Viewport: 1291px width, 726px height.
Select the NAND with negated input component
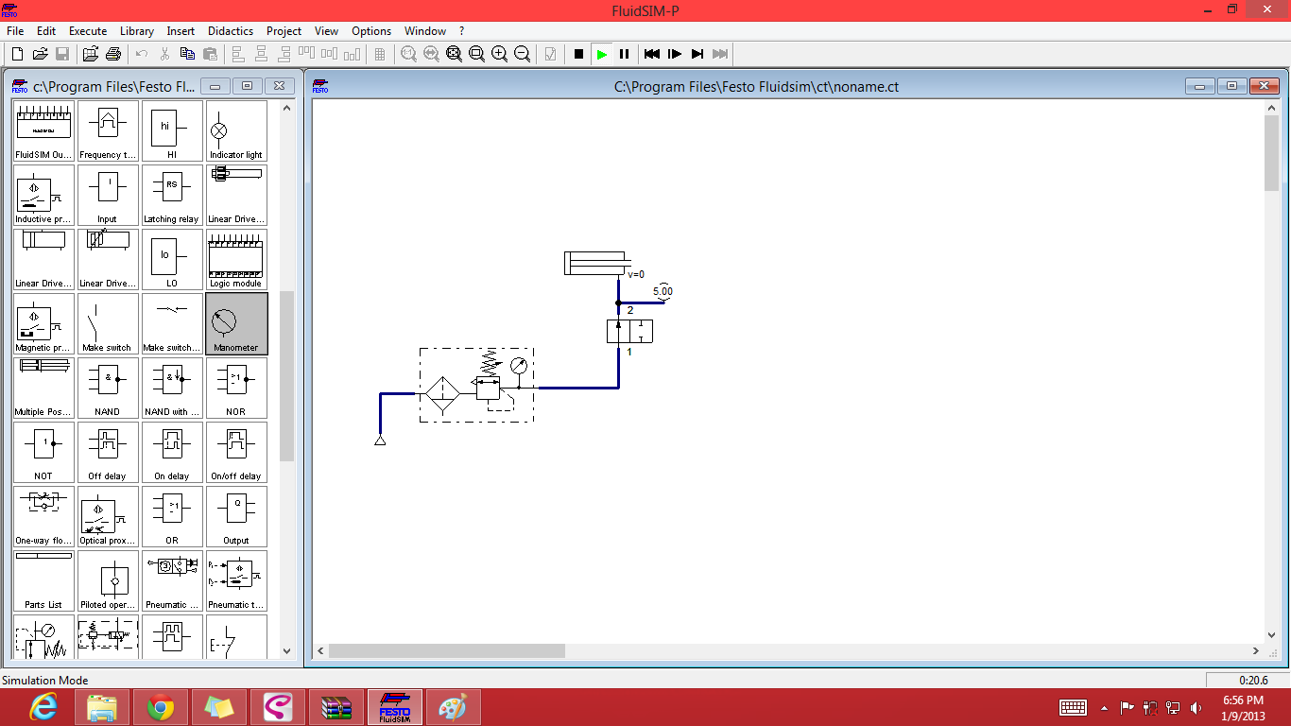172,388
